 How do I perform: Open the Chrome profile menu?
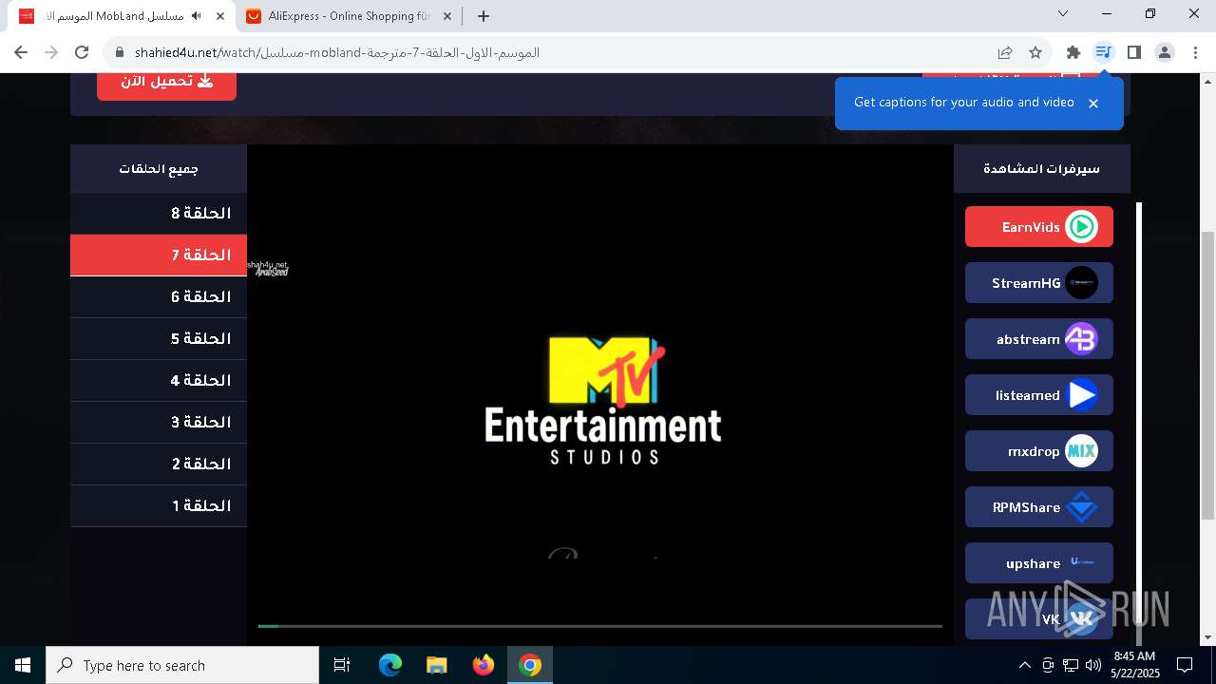tap(1165, 52)
